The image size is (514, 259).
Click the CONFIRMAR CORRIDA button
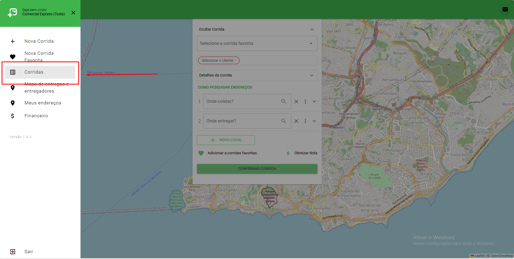click(257, 169)
